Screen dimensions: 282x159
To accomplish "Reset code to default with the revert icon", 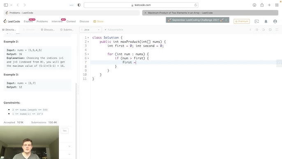I will (264, 30).
